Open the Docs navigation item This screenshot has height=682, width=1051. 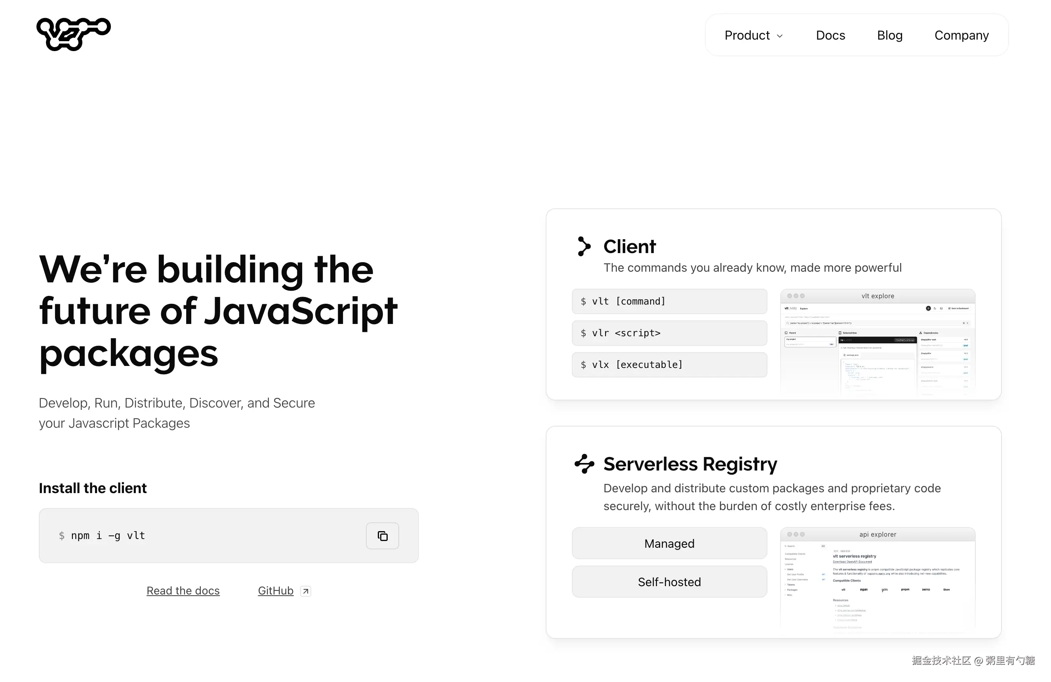830,35
